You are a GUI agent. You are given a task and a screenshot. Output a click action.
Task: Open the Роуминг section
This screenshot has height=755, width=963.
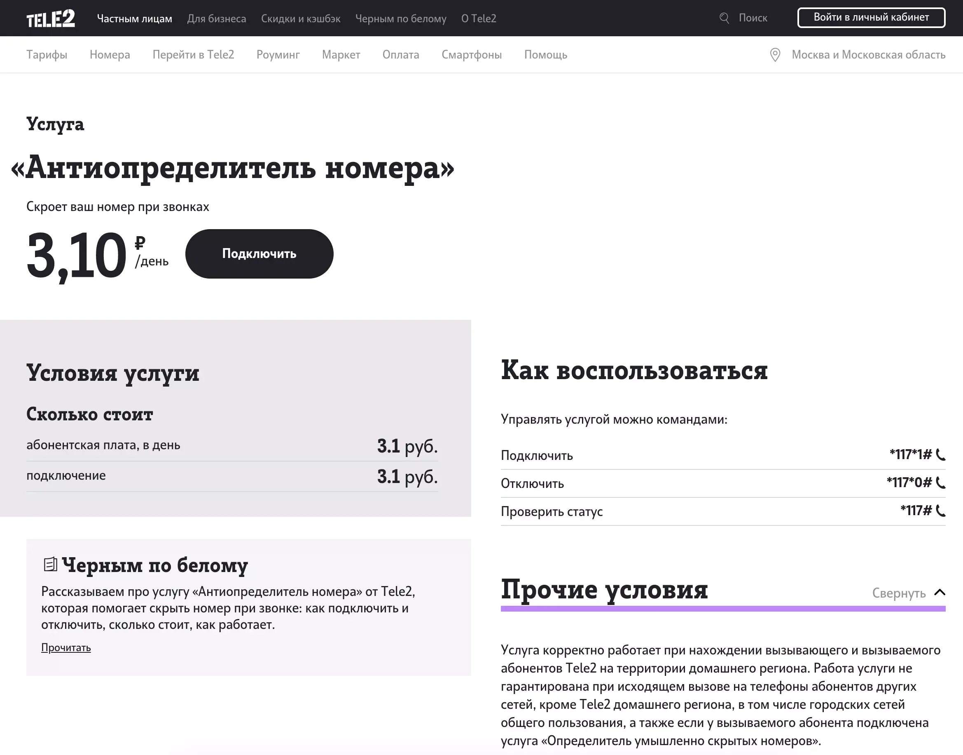click(x=278, y=55)
